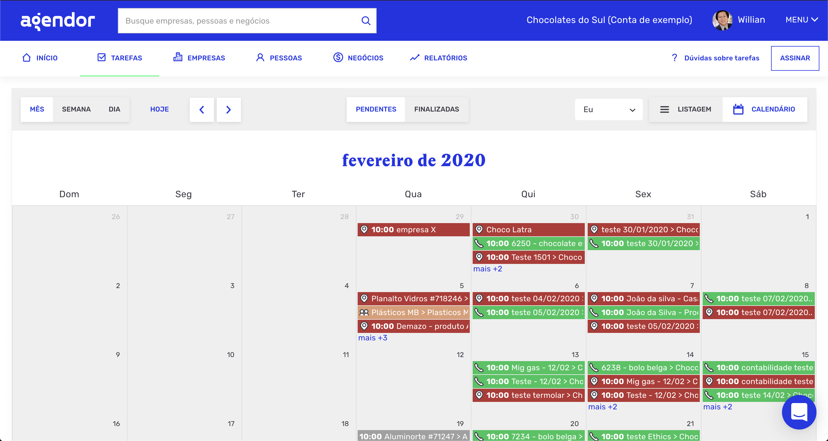Switch calendar to MÊS view
This screenshot has width=828, height=441.
[x=37, y=109]
